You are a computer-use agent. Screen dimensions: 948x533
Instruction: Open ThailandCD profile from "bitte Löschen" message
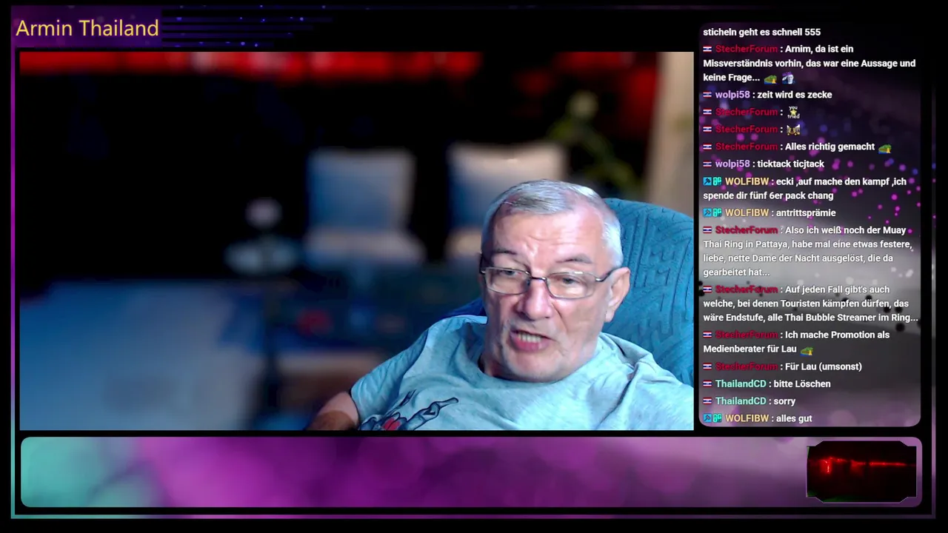[x=741, y=383]
